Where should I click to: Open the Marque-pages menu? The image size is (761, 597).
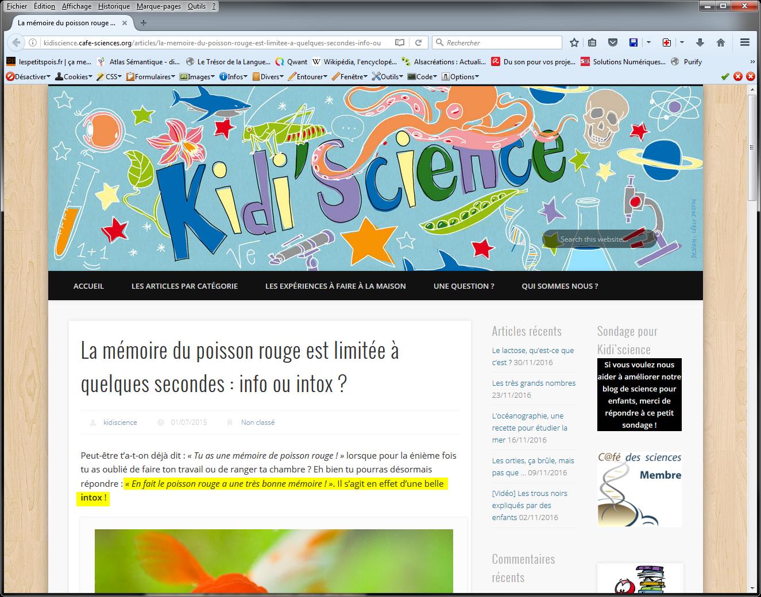point(159,6)
